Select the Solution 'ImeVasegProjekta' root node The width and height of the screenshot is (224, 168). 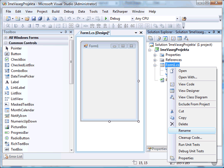coord(184,45)
